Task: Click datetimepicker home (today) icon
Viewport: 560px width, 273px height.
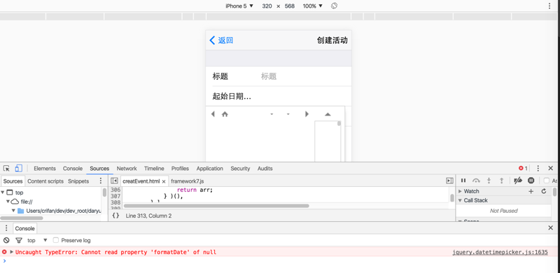Action: [x=225, y=114]
